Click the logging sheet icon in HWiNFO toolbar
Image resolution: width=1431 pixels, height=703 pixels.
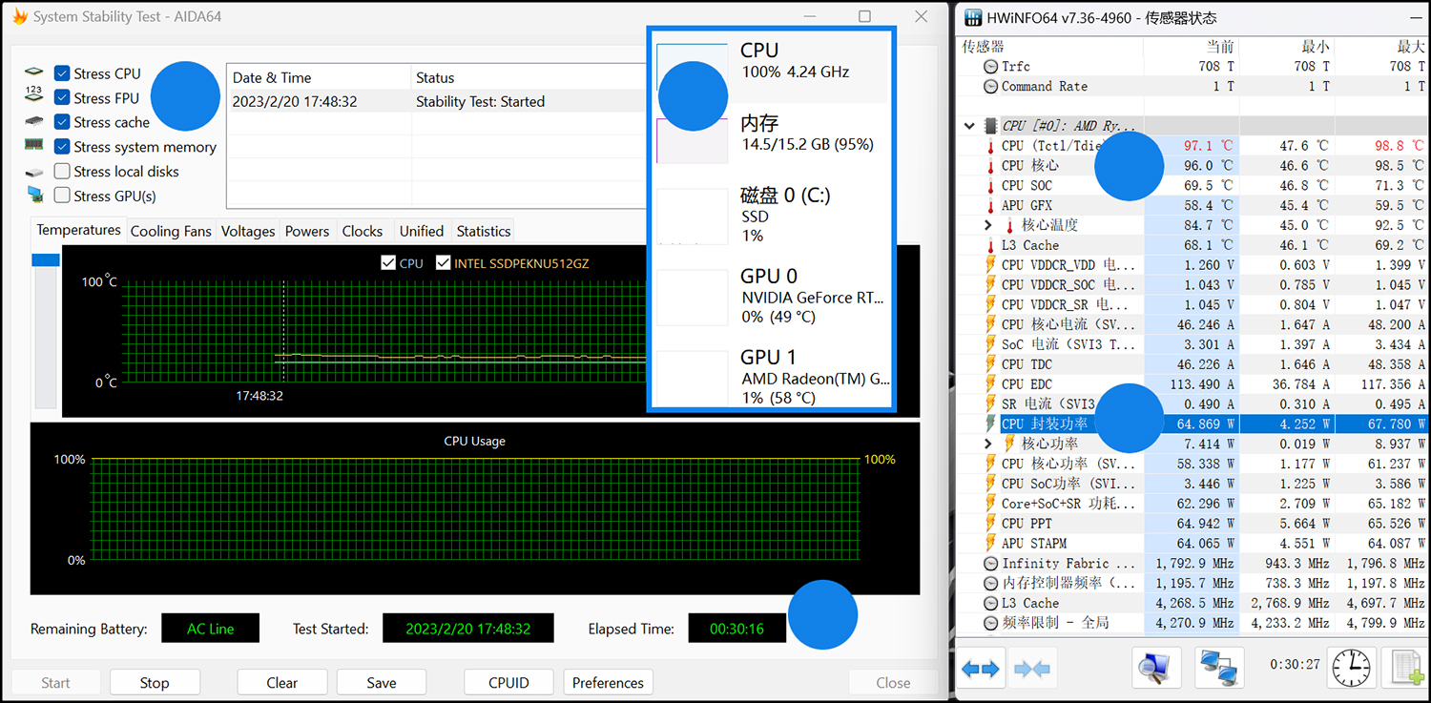point(1407,668)
